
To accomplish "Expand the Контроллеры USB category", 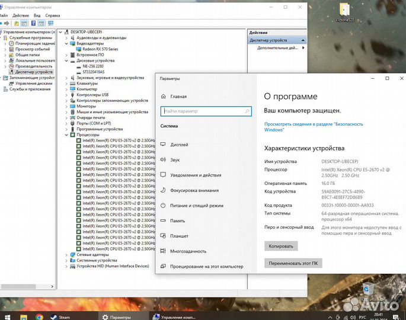I will [66, 95].
